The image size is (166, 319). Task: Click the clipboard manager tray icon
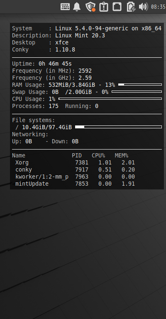coord(104,7)
